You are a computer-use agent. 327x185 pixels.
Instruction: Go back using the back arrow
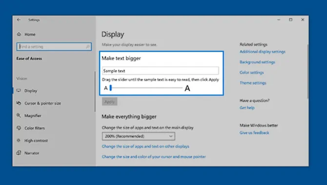[19, 20]
